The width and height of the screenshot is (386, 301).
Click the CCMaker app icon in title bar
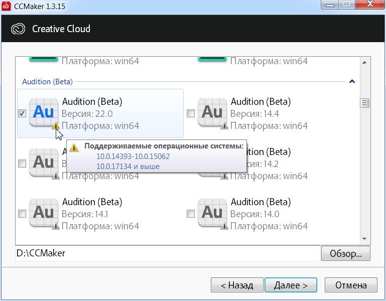6,6
